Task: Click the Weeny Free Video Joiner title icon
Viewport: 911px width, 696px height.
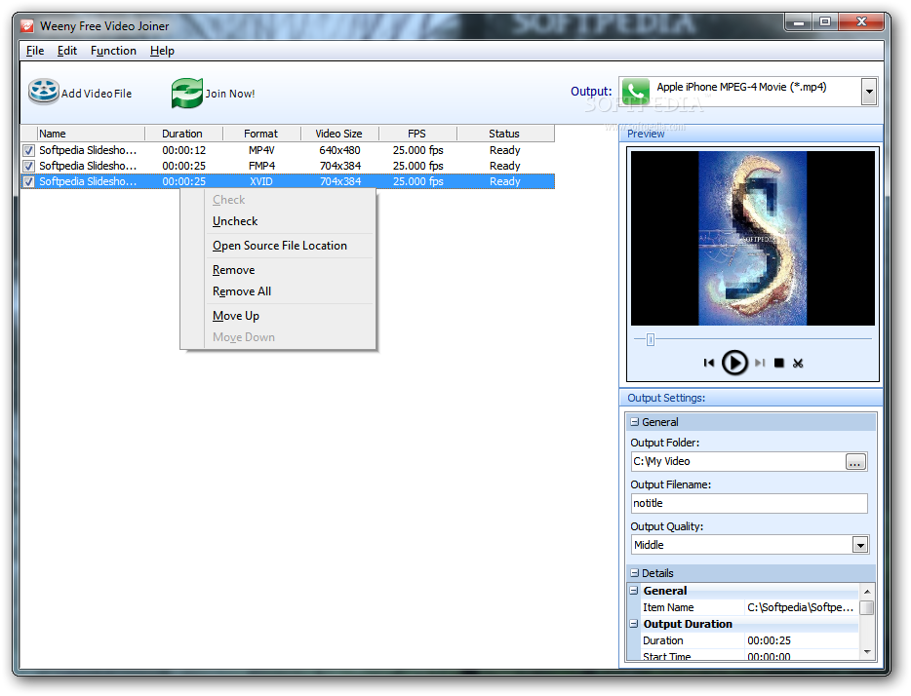Action: pyautogui.click(x=27, y=26)
